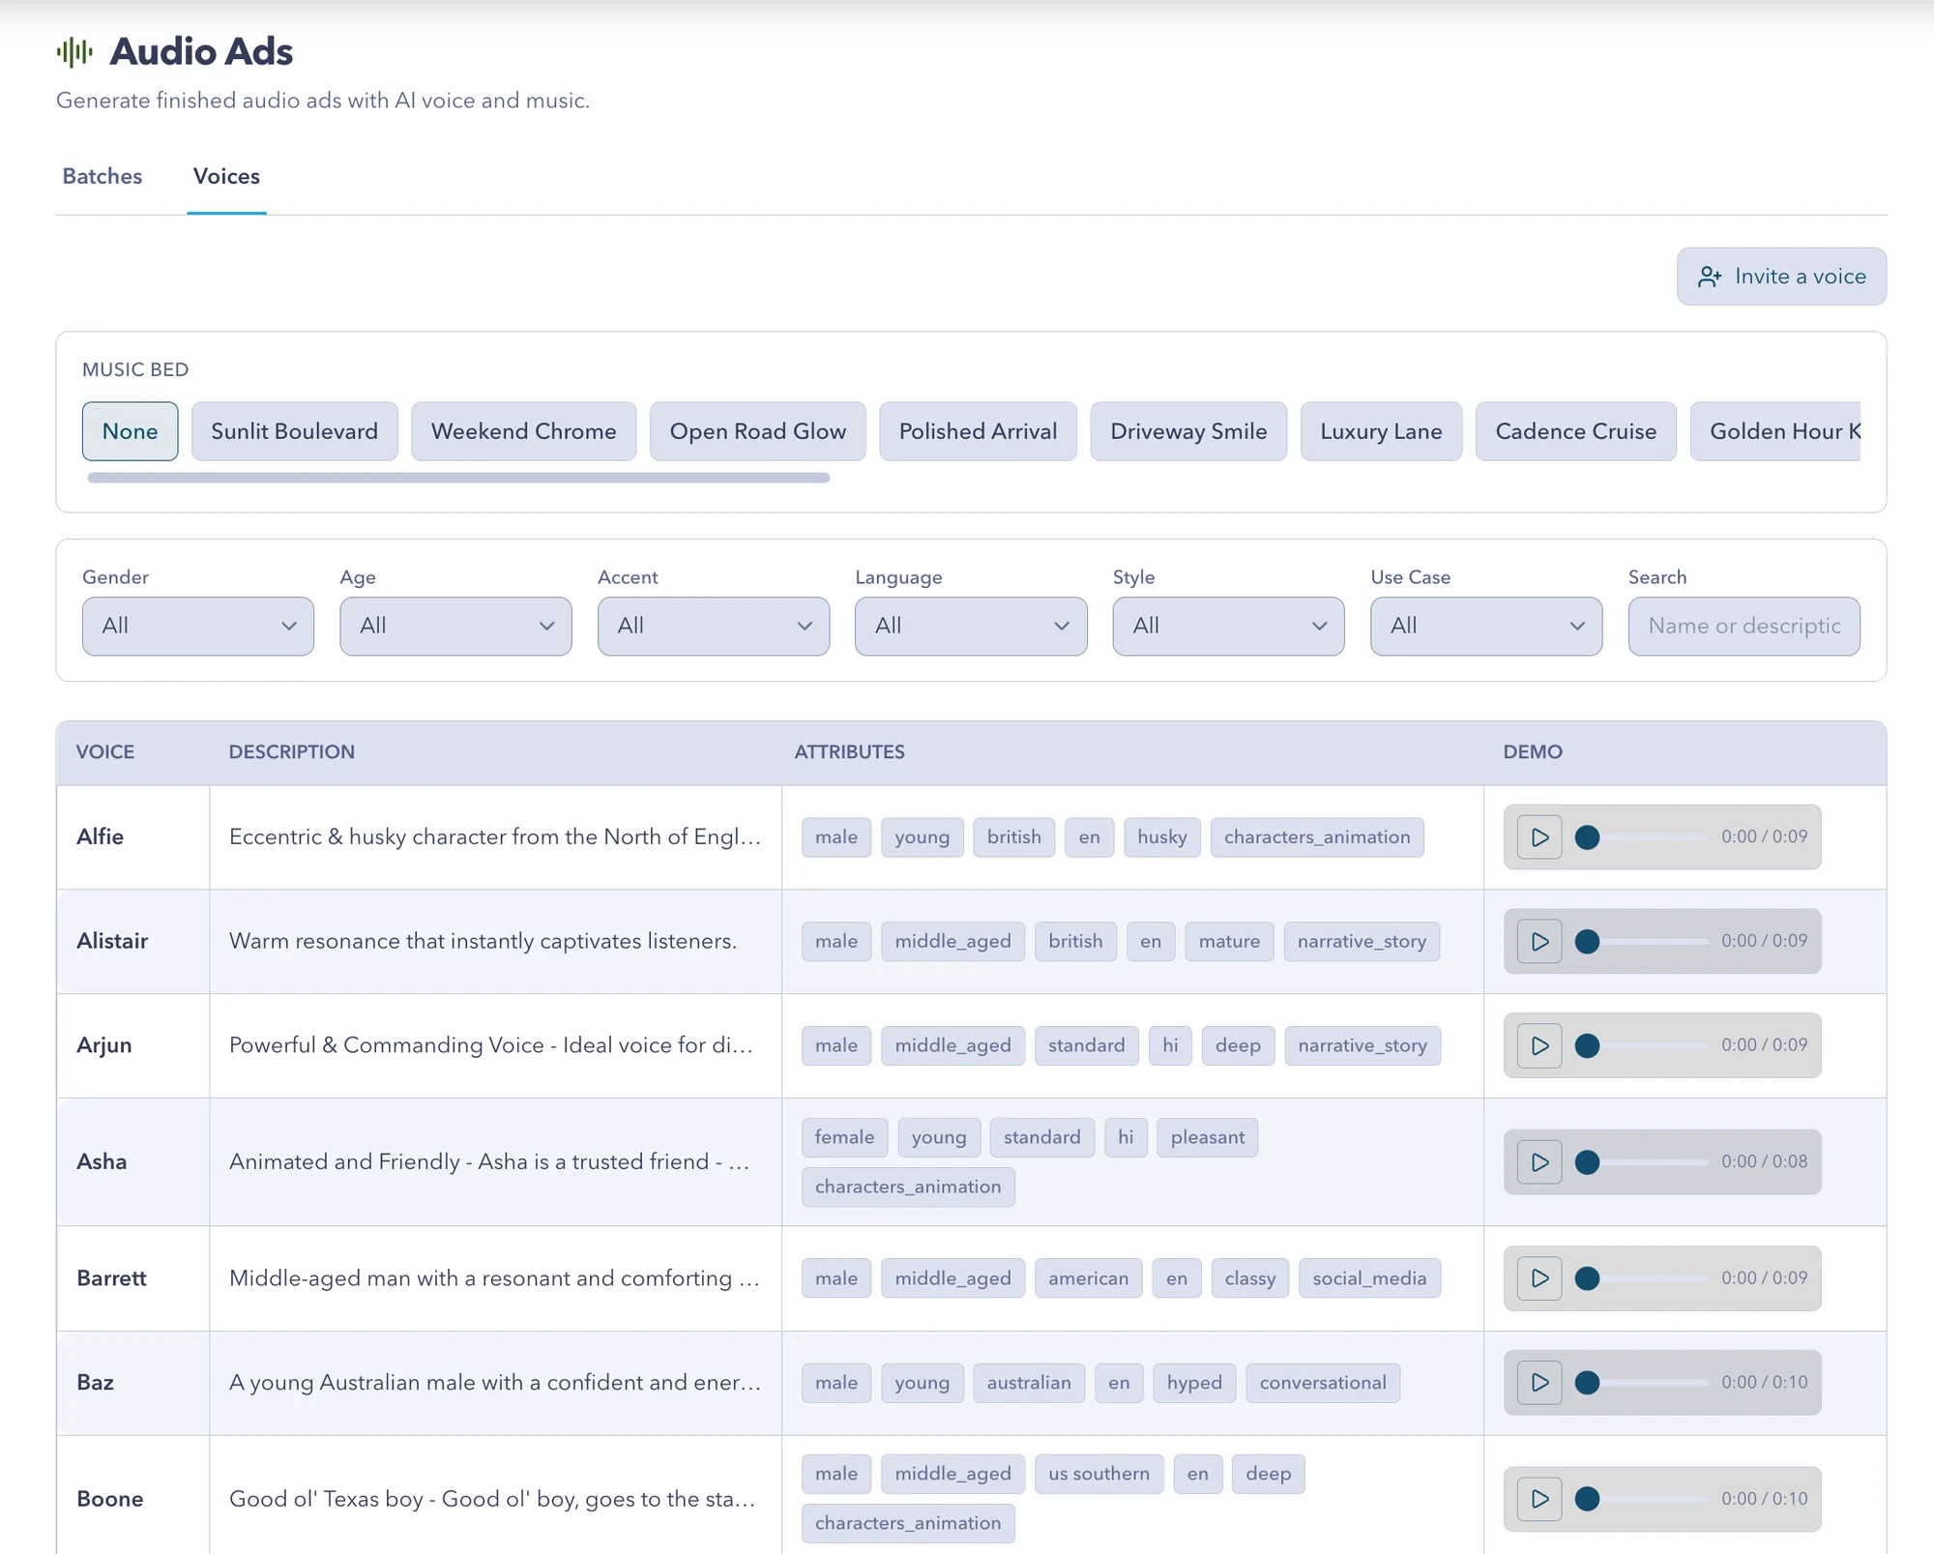This screenshot has width=1934, height=1554.
Task: Play the Asha voice demo
Action: point(1539,1161)
